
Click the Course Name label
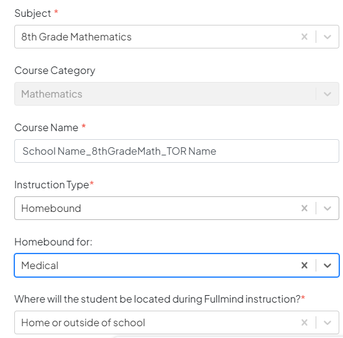[x=47, y=127]
